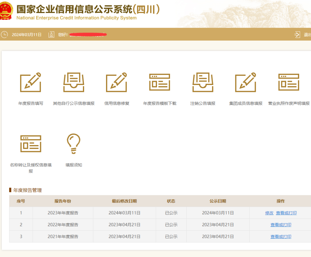
Task: Click the 其他自行公示信息填报 tray icon
Action: [73, 82]
